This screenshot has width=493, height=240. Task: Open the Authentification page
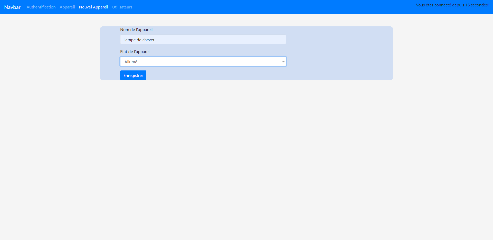pyautogui.click(x=41, y=7)
